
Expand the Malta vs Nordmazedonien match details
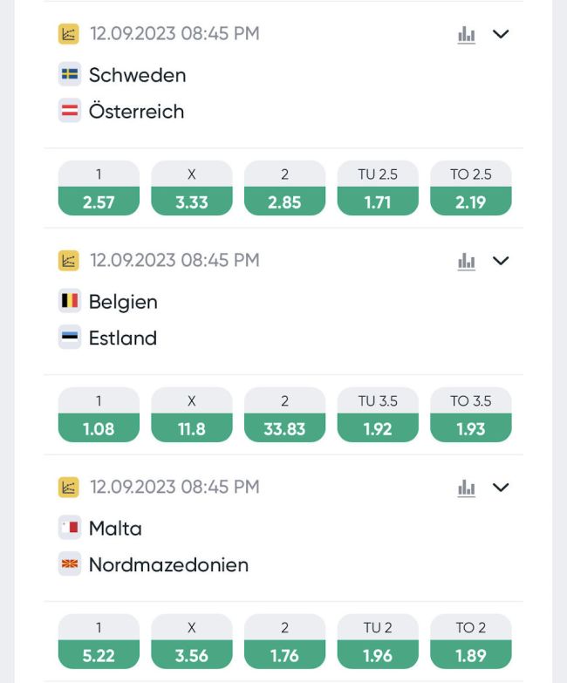pyautogui.click(x=501, y=488)
